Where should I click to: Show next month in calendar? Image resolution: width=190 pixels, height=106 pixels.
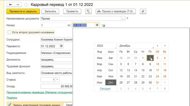pyautogui.click(x=165, y=46)
